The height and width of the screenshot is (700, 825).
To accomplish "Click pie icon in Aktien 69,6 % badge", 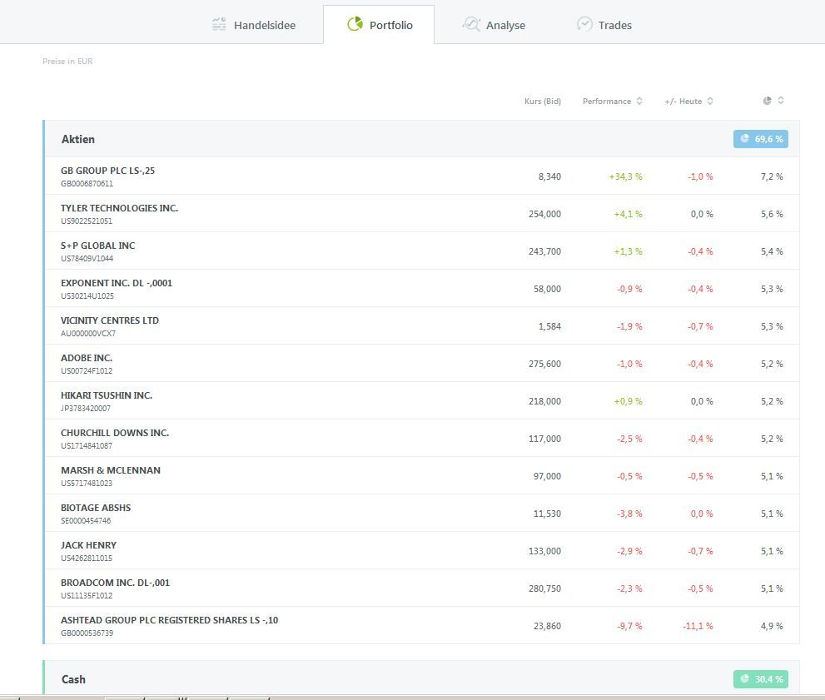I will (x=744, y=139).
